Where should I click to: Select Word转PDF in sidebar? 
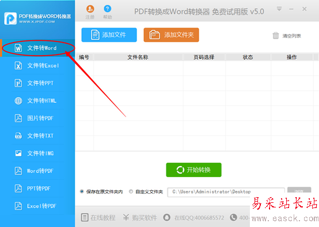point(37,171)
